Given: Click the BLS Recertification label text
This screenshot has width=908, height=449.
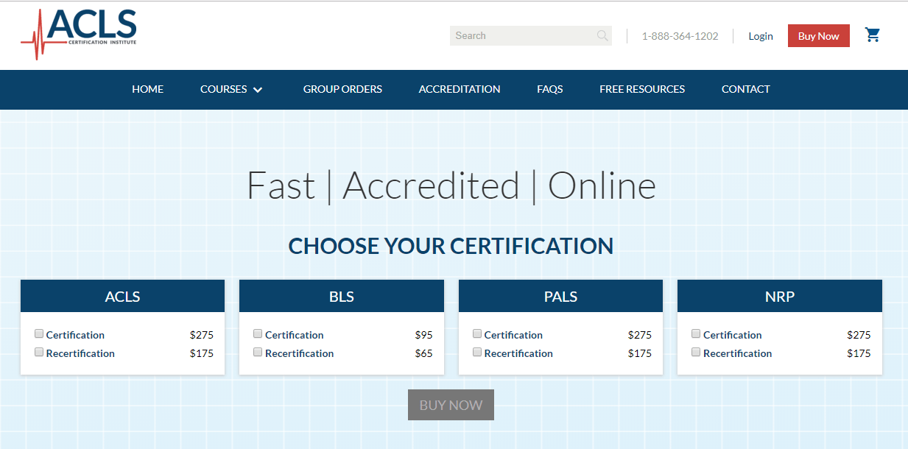Looking at the screenshot, I should pos(300,353).
